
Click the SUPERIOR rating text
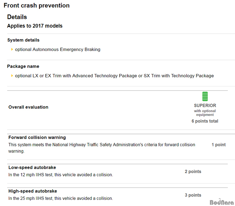205,105
